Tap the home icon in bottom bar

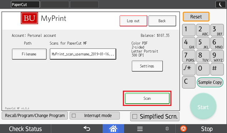coord(113,128)
